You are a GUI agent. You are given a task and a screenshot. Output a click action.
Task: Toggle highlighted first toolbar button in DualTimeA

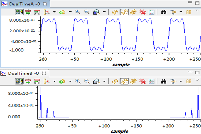tap(19, 12)
